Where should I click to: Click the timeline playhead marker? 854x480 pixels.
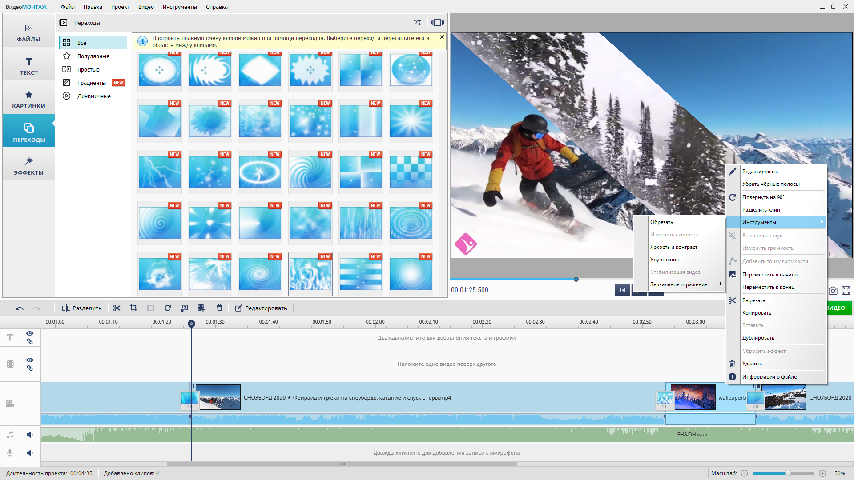[x=191, y=324]
